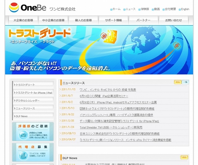Screen dimensions: 198x165
Task: Click the date 2010/08/13
Action: [68, 133]
